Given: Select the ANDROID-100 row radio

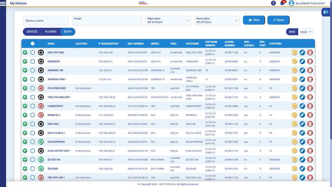Looking at the screenshot, I should (33, 70).
